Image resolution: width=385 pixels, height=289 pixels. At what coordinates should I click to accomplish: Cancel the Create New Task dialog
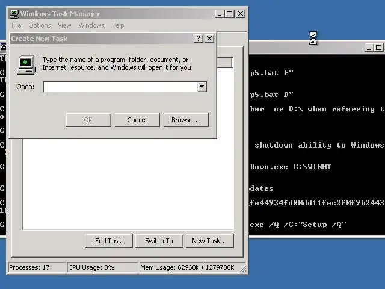137,120
